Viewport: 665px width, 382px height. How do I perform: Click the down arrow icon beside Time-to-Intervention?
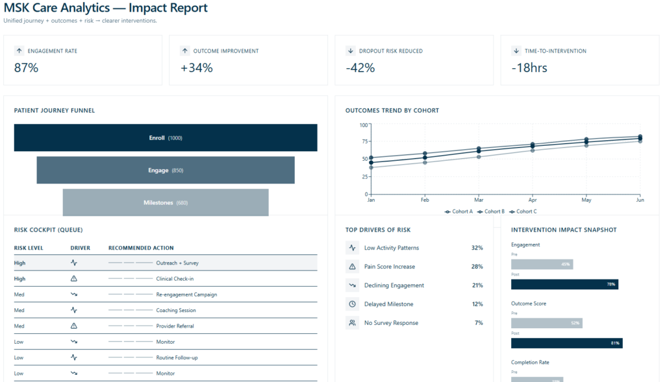coord(516,51)
